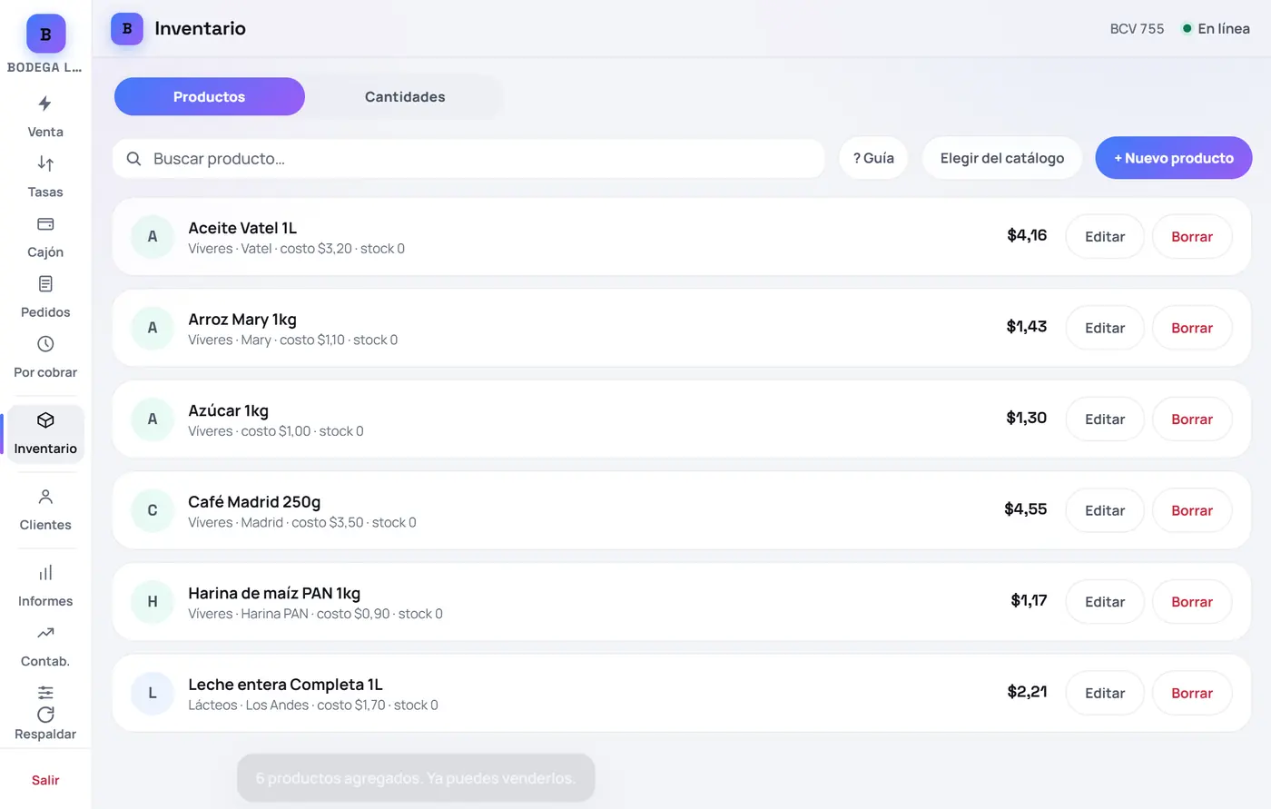Delete the Aceite Vatel 1L product
1271x809 pixels.
(1192, 237)
